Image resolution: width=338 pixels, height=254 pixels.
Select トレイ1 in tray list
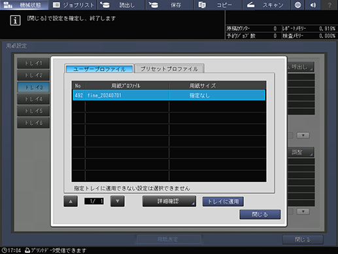33,63
